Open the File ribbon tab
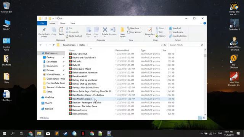 click(x=42, y=23)
